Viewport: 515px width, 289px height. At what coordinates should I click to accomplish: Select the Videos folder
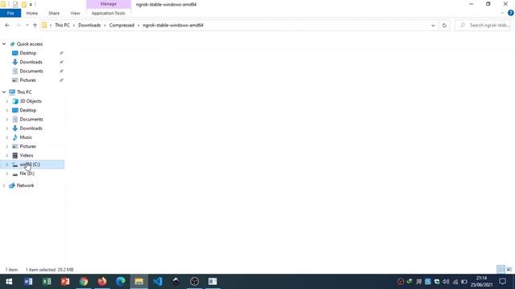[x=27, y=155]
